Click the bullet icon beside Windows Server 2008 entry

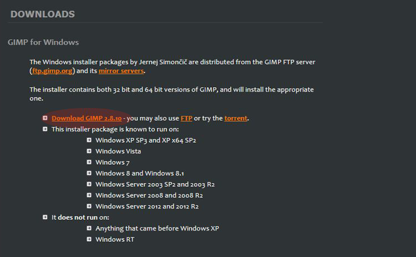point(89,195)
